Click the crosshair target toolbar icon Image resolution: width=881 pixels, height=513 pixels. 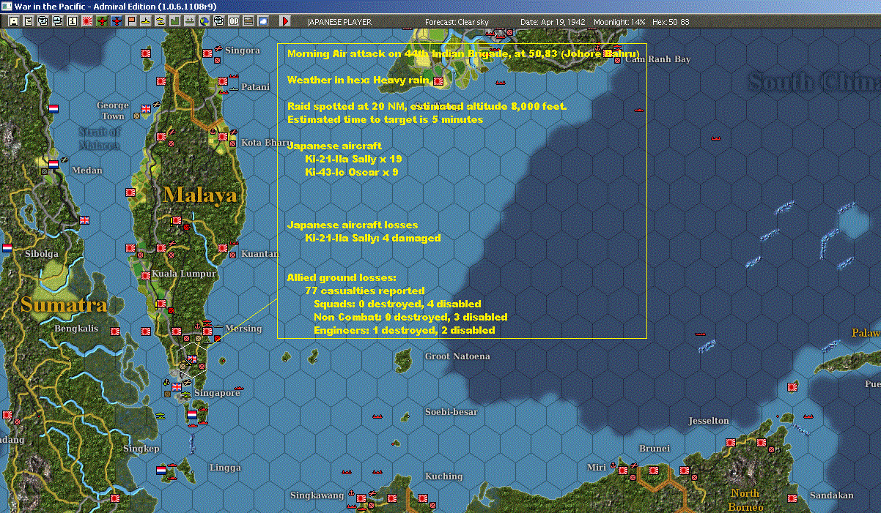pyautogui.click(x=218, y=21)
